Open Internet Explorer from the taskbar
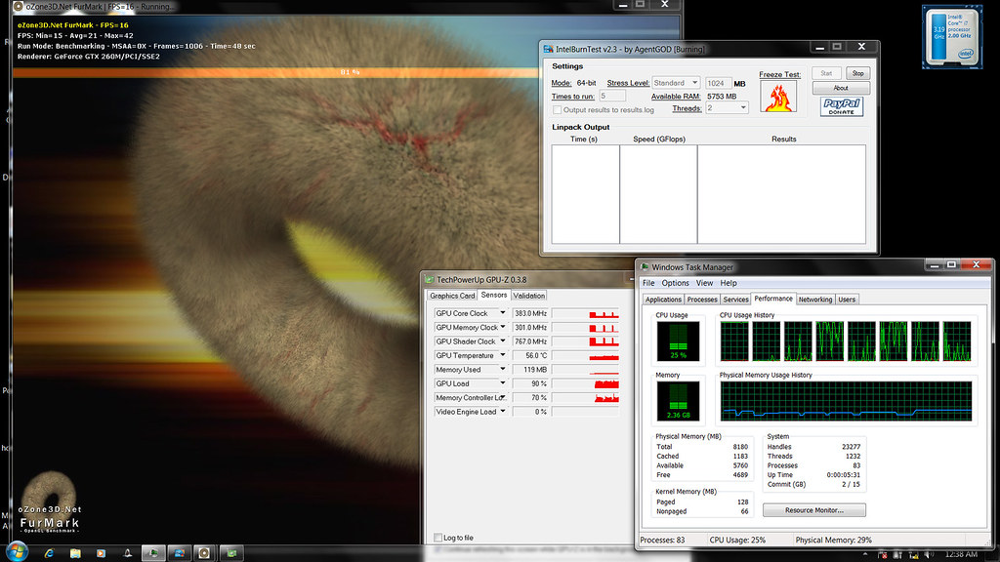The width and height of the screenshot is (1000, 562). tap(49, 552)
